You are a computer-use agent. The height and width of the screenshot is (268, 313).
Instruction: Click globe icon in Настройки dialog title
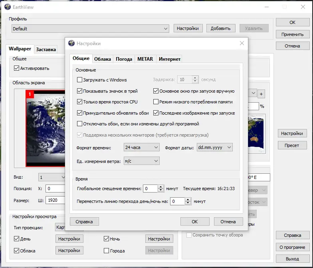click(71, 43)
